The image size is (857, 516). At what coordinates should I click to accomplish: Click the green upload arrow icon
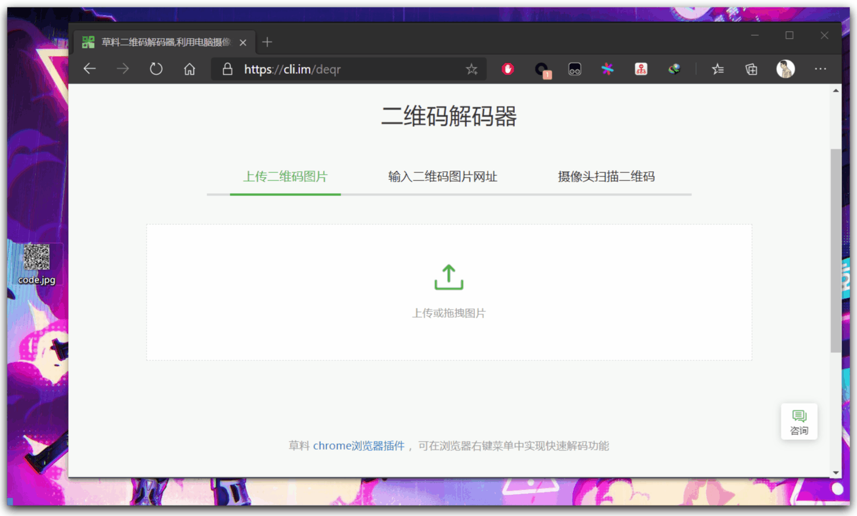click(x=448, y=277)
